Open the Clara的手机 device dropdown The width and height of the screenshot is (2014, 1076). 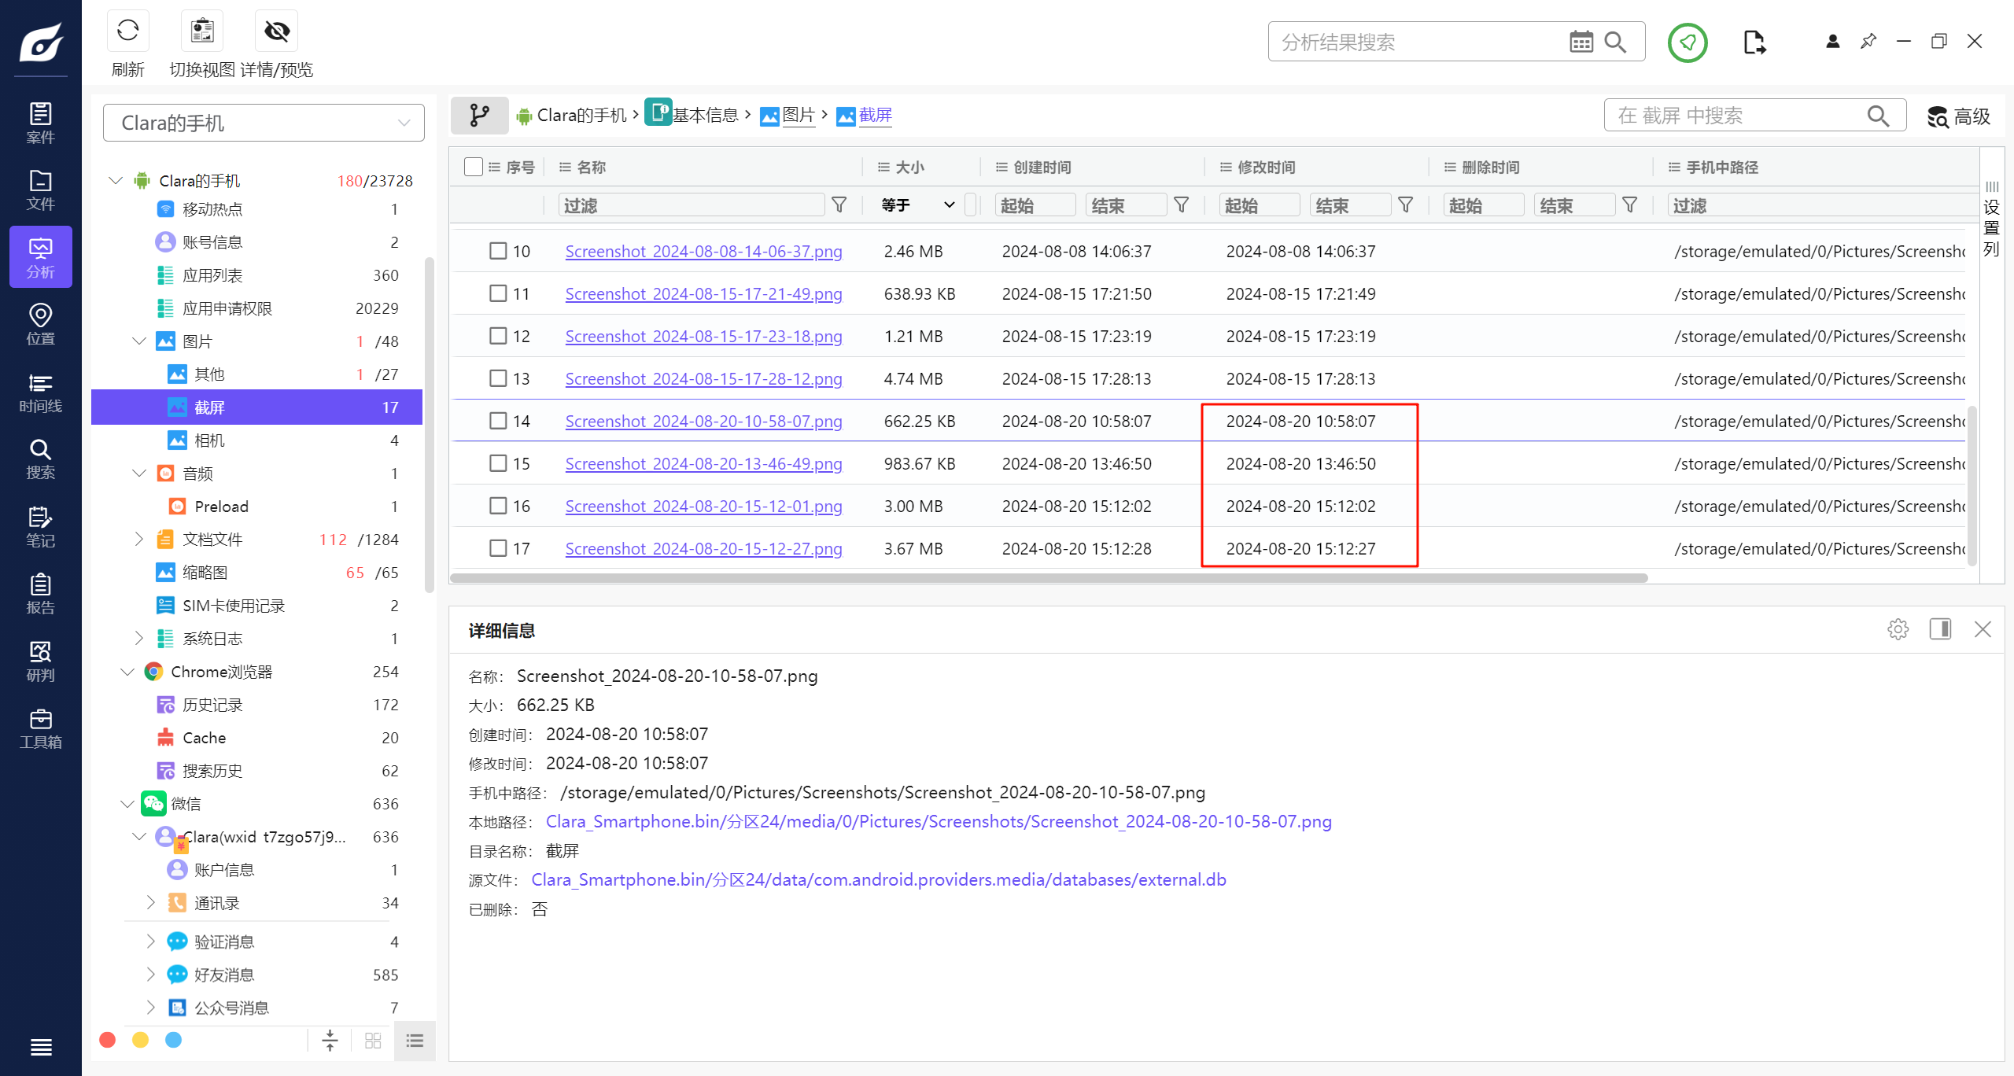pyautogui.click(x=264, y=123)
